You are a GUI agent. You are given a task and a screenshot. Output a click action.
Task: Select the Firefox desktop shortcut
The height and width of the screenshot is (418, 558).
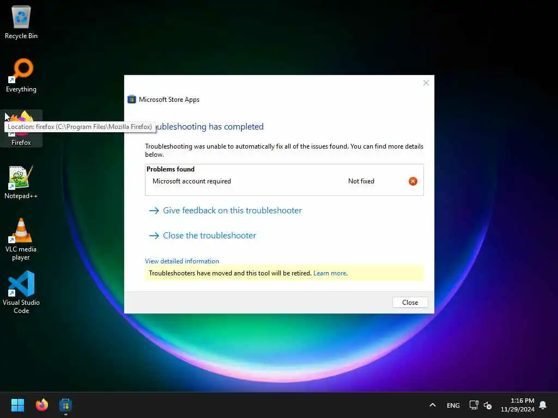[21, 128]
